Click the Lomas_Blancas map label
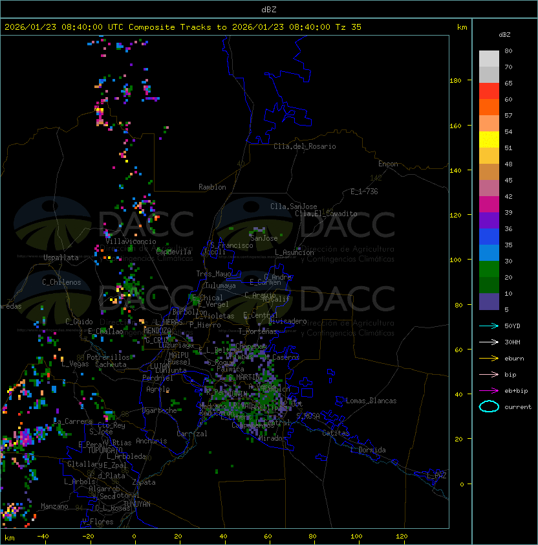This screenshot has width=538, height=545. click(x=371, y=401)
